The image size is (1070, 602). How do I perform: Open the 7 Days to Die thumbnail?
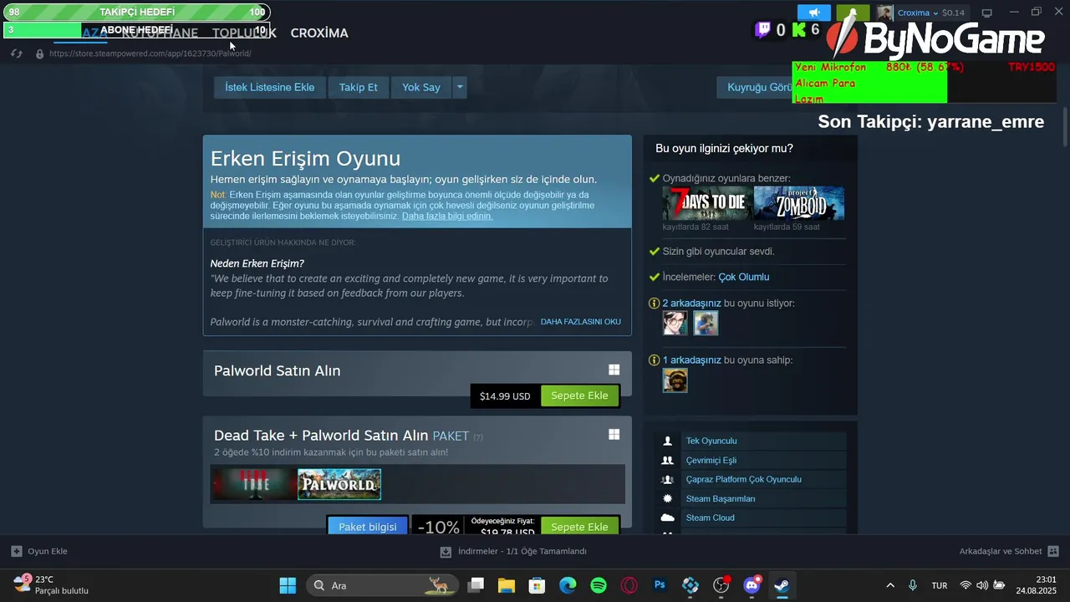(x=707, y=203)
